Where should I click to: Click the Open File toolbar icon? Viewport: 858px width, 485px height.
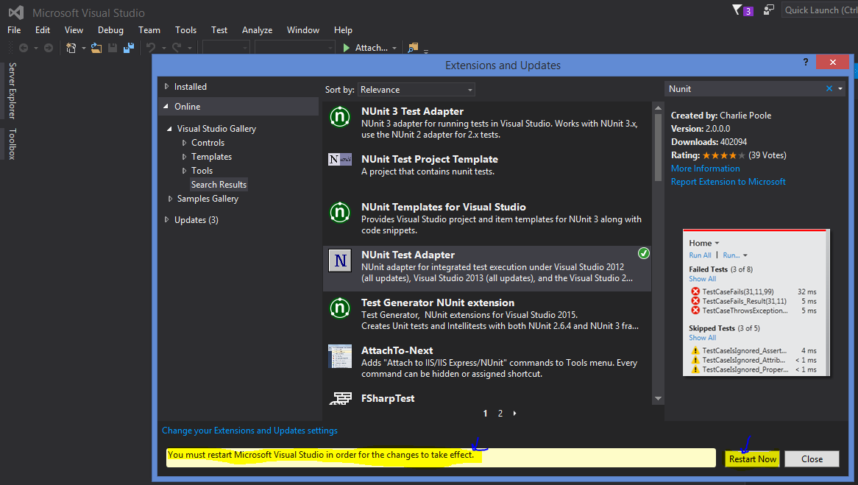tap(95, 47)
